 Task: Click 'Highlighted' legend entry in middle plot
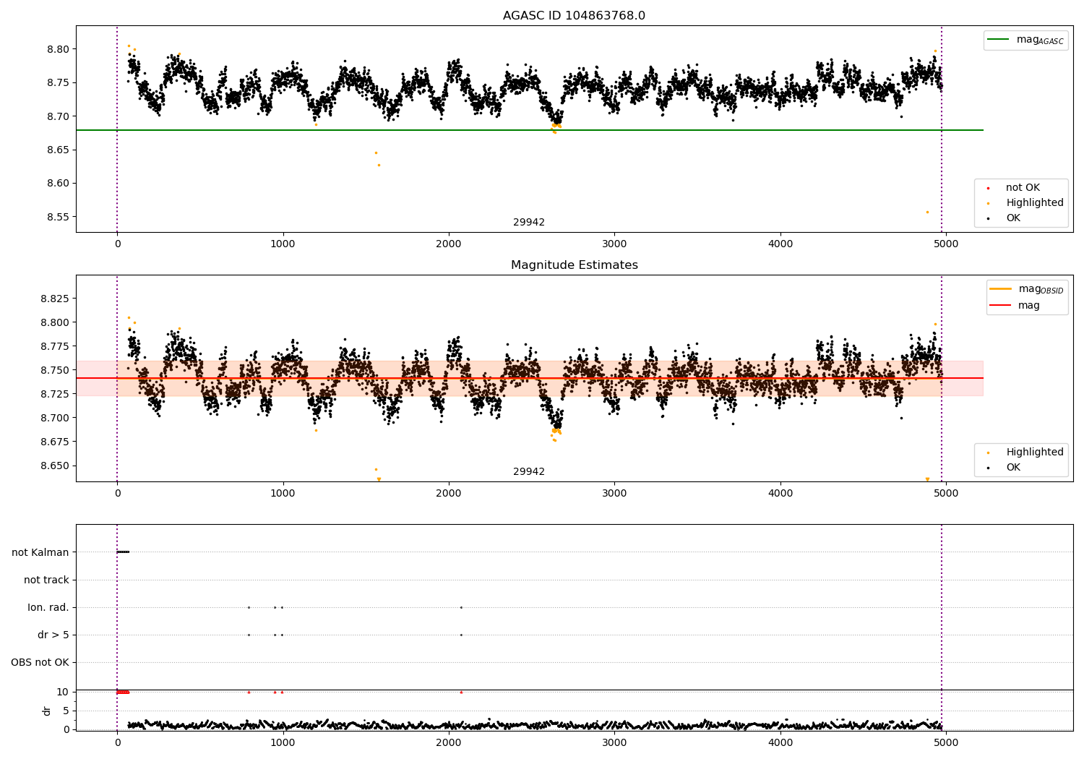point(1025,452)
